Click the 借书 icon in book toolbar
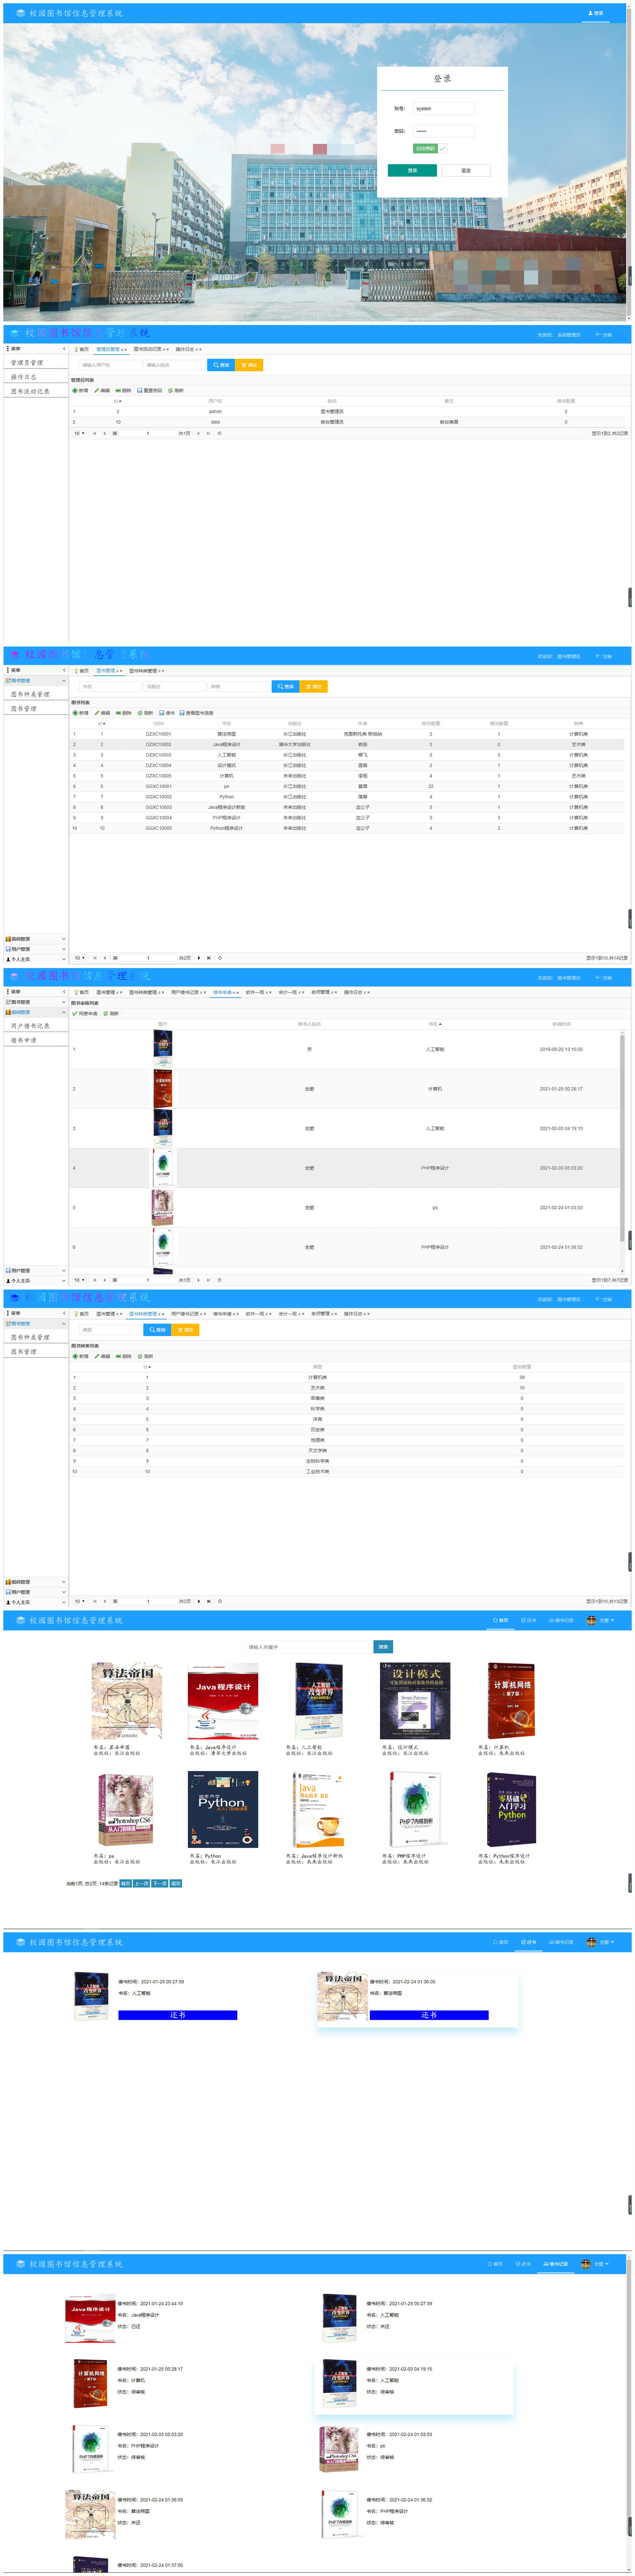 coord(162,713)
